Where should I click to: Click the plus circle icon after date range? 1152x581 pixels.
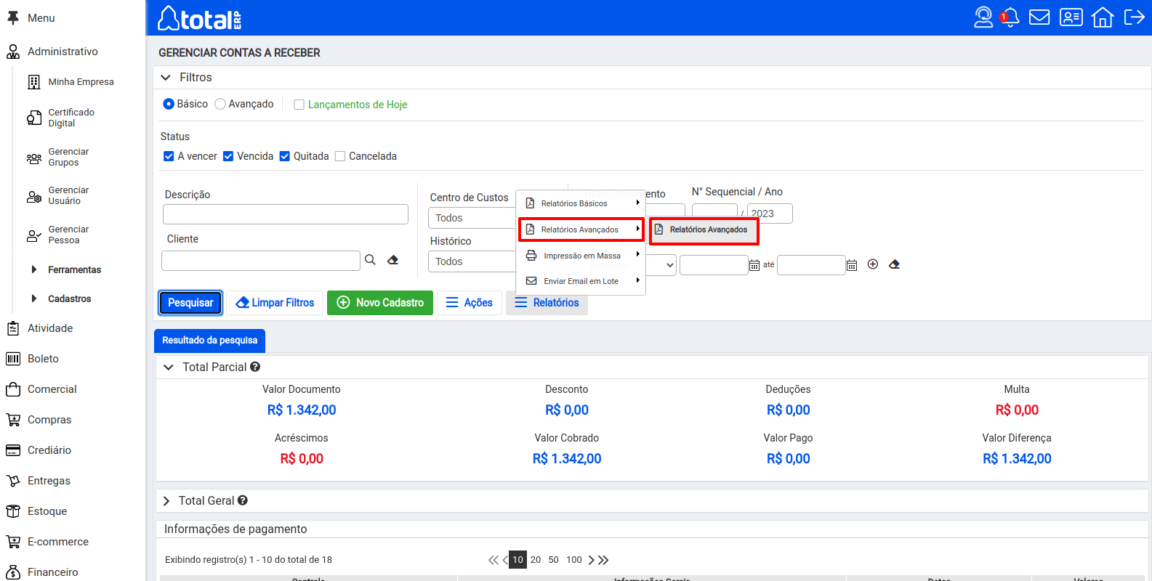point(873,264)
